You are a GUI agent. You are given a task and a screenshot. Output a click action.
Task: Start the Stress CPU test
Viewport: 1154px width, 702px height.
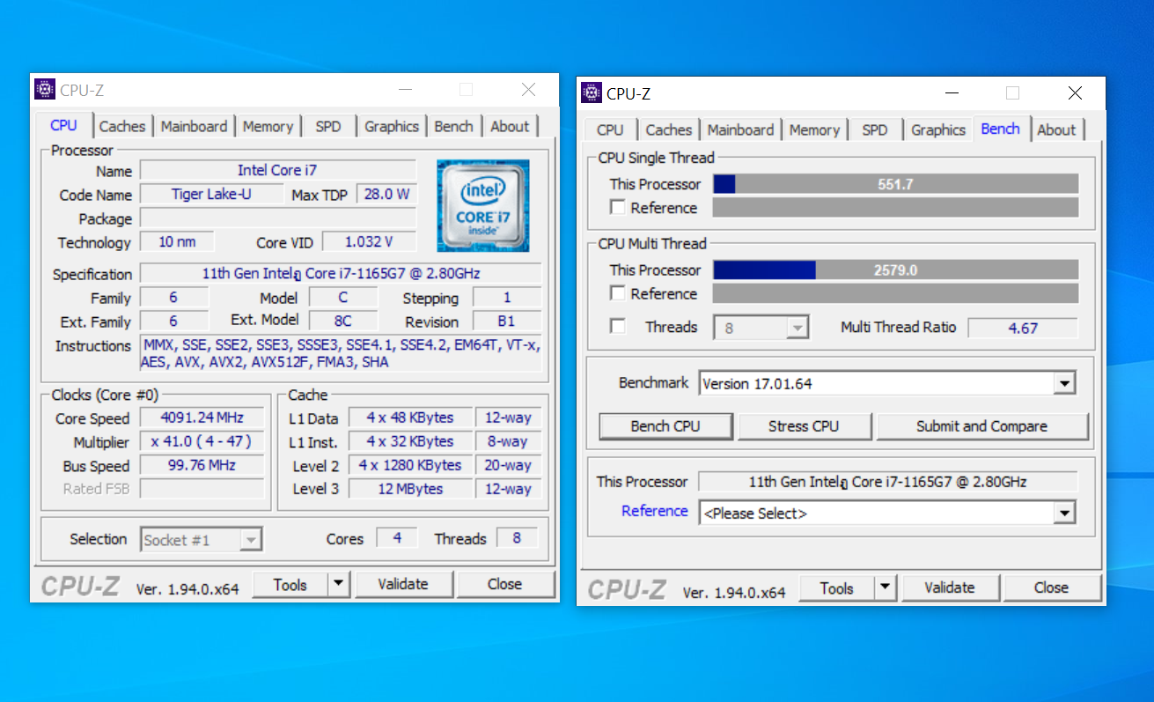click(804, 426)
